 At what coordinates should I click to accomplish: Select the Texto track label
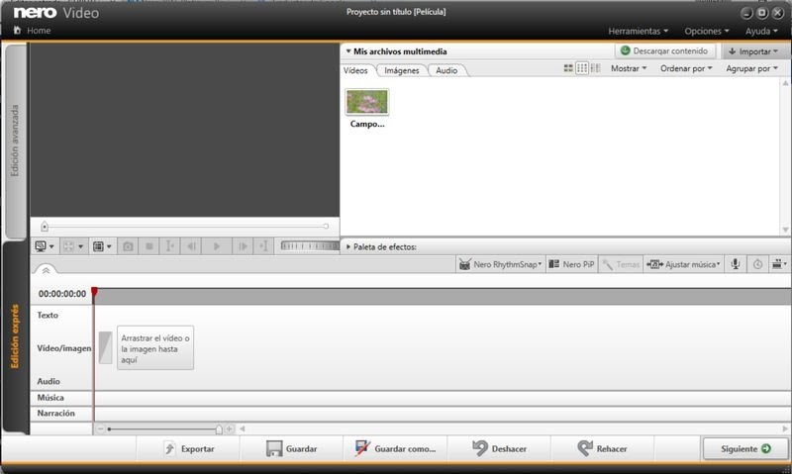coord(48,315)
